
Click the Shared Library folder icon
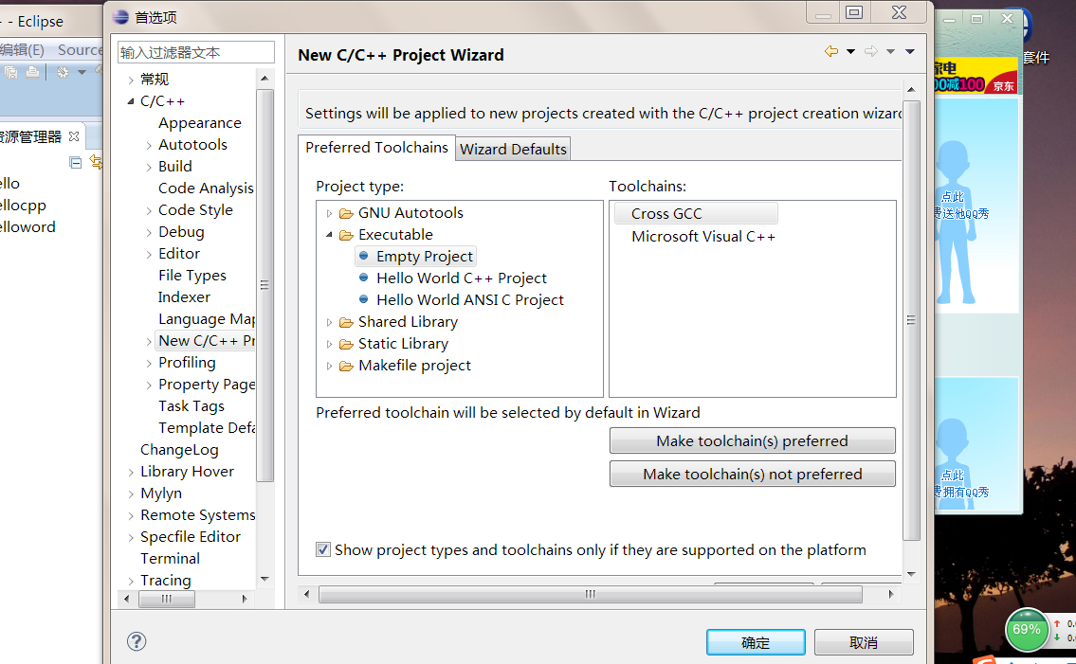[x=347, y=322]
